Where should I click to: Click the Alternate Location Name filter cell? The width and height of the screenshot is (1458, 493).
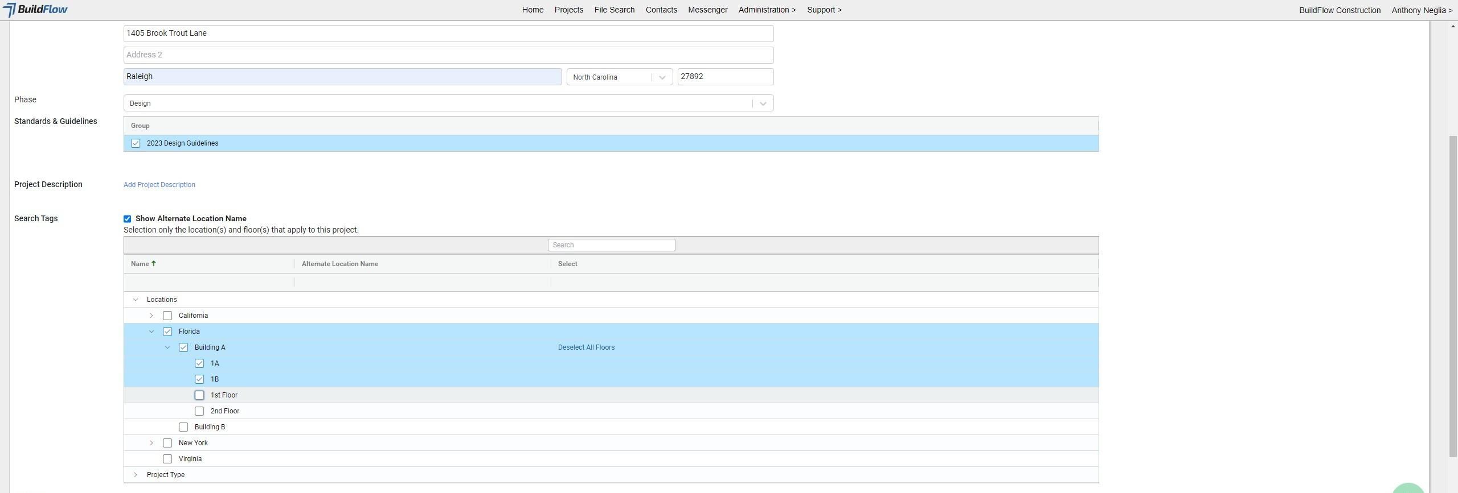[x=423, y=282]
